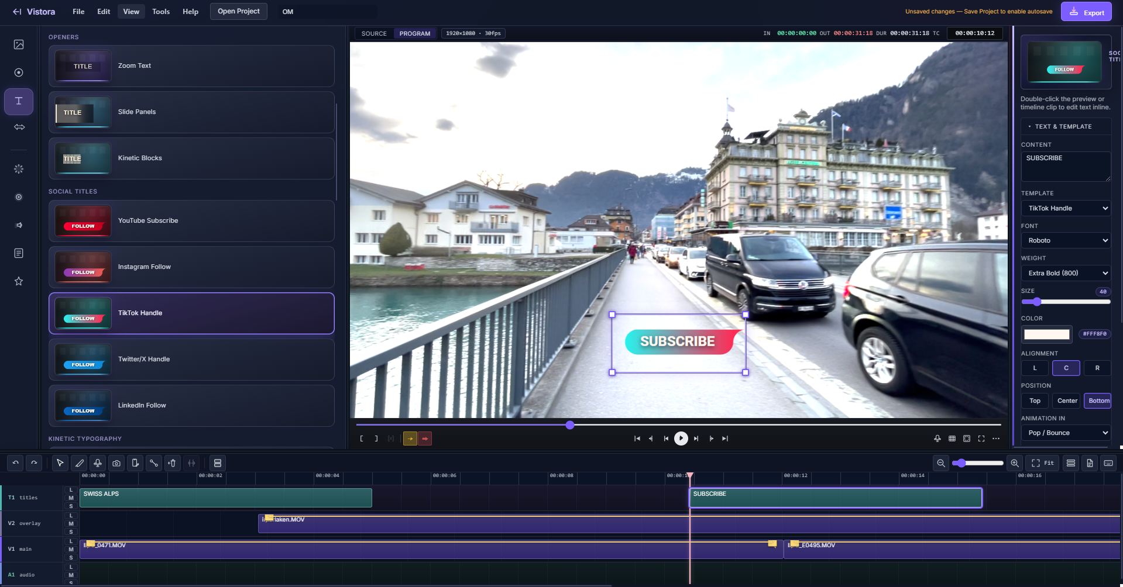Lock the A1 audio track
Viewport: 1123px width, 587px height.
coord(71,567)
